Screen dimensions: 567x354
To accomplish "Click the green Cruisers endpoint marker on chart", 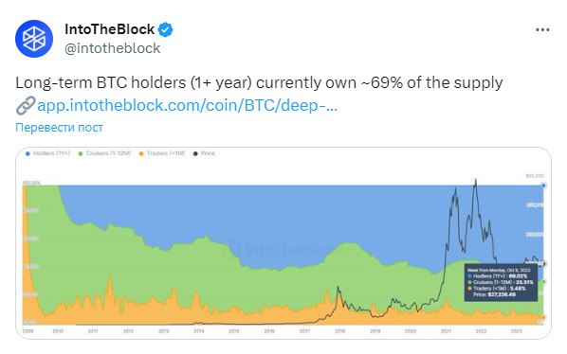I will coord(543,282).
